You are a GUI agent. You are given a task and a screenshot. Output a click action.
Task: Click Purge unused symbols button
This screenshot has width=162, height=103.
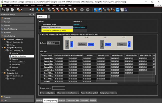coord(108,93)
